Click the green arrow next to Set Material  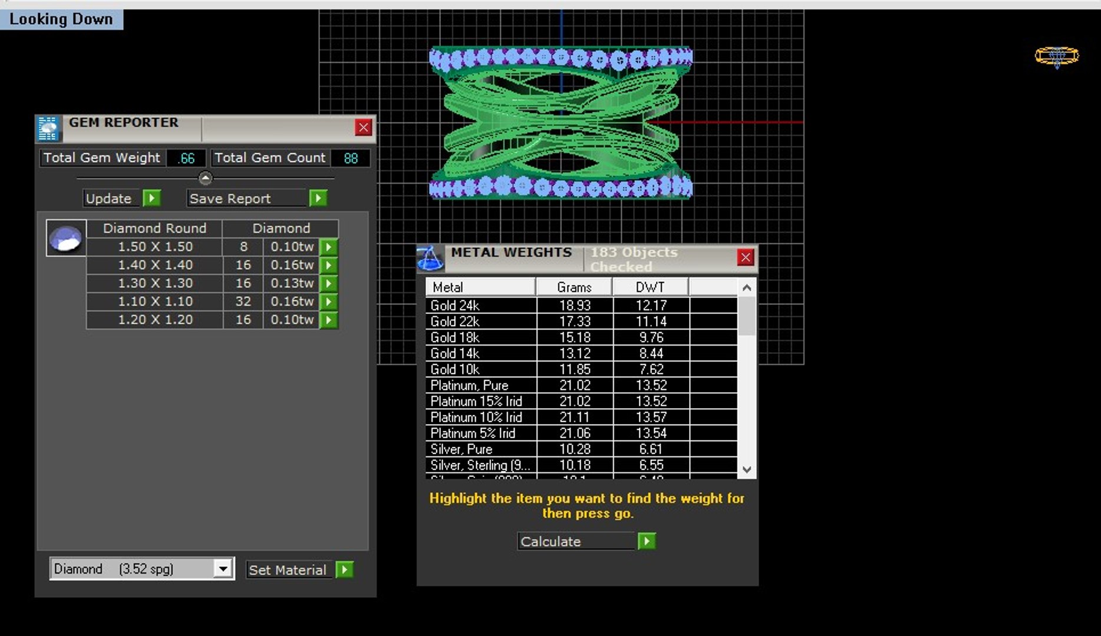(344, 569)
